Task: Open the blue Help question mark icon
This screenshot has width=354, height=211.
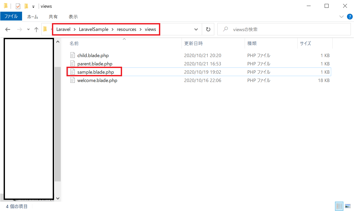Action: coord(350,17)
